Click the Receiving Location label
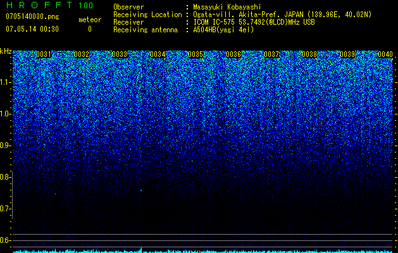The image size is (398, 253). 147,15
